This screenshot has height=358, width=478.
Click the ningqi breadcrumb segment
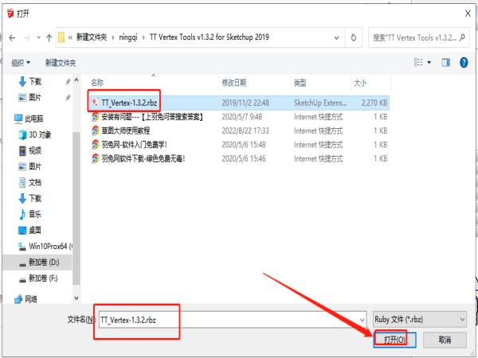point(128,37)
